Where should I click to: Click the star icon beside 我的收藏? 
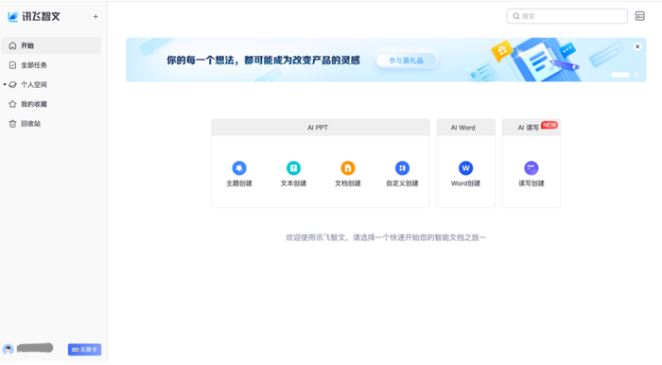click(x=12, y=104)
